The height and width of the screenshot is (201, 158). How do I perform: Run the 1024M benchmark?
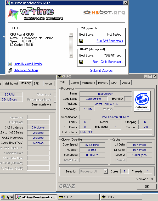click(108, 62)
